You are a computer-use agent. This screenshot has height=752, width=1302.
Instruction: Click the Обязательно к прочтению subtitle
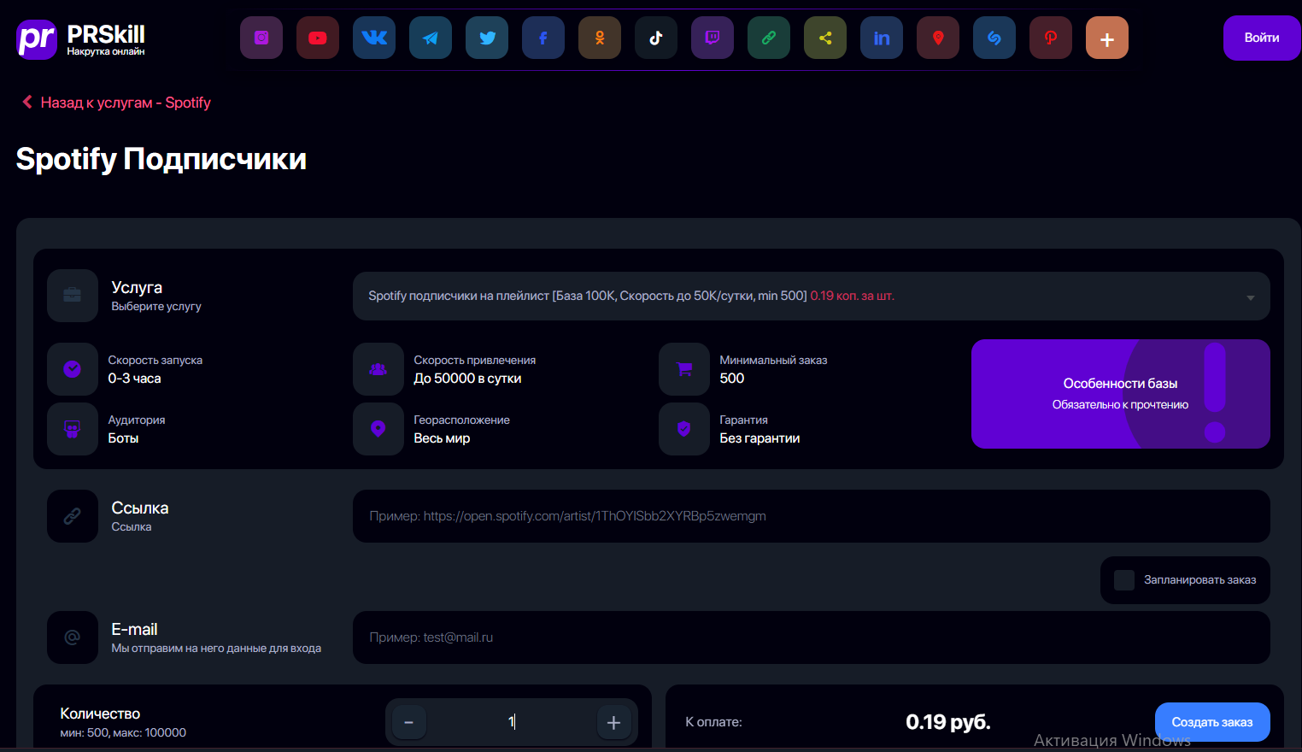coord(1120,405)
